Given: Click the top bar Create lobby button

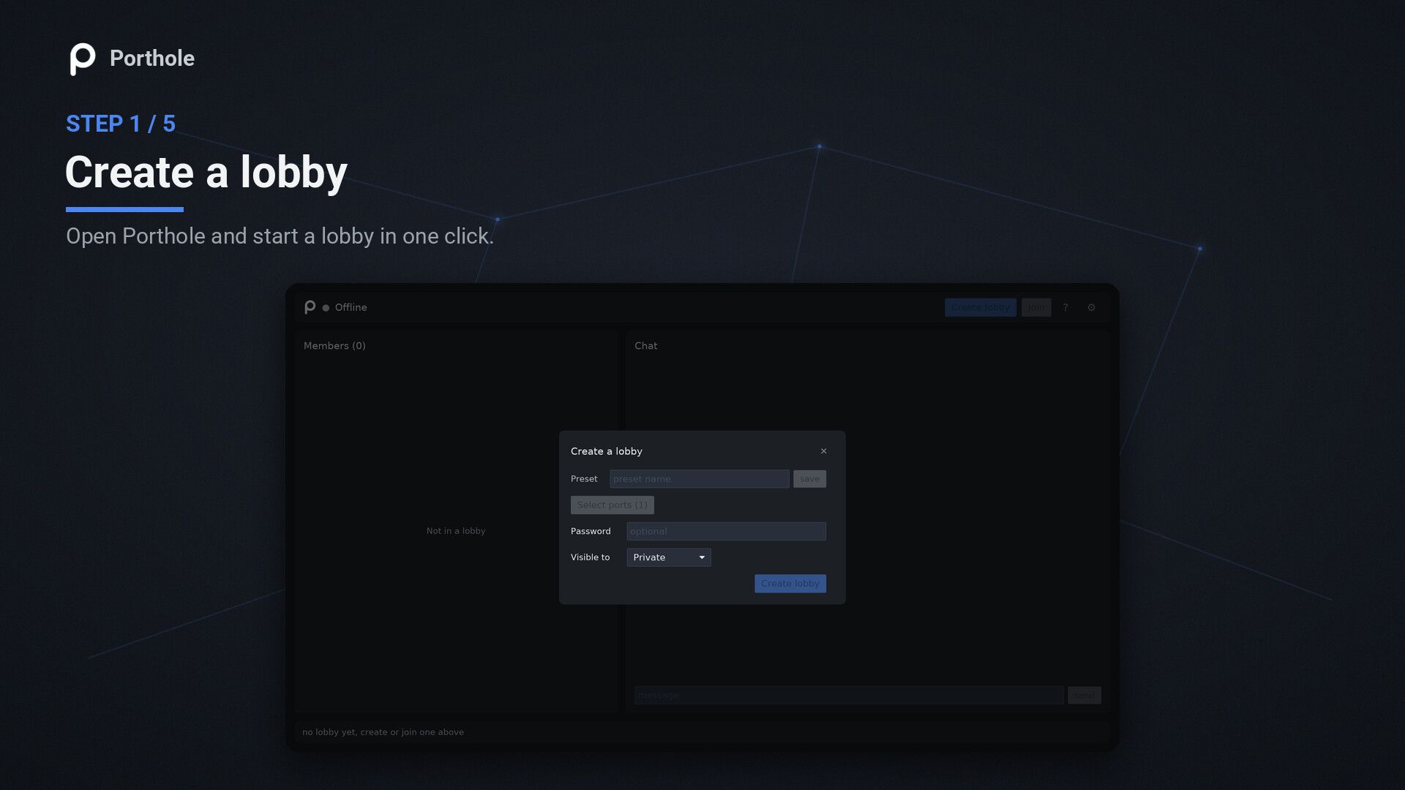Looking at the screenshot, I should [x=981, y=308].
